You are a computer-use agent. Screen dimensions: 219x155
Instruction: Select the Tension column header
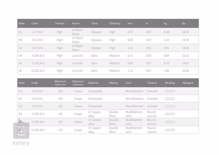(x=60, y=23)
